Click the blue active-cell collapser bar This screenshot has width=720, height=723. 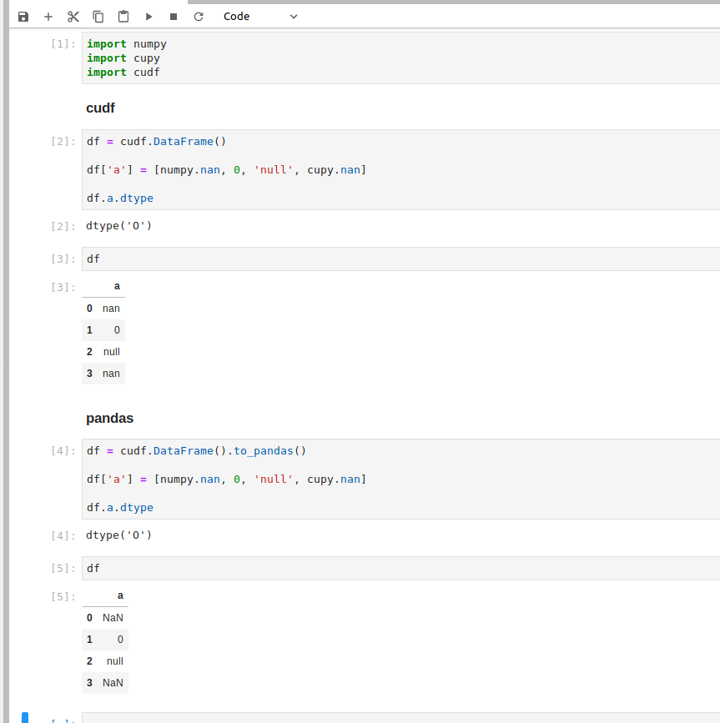pyautogui.click(x=25, y=718)
